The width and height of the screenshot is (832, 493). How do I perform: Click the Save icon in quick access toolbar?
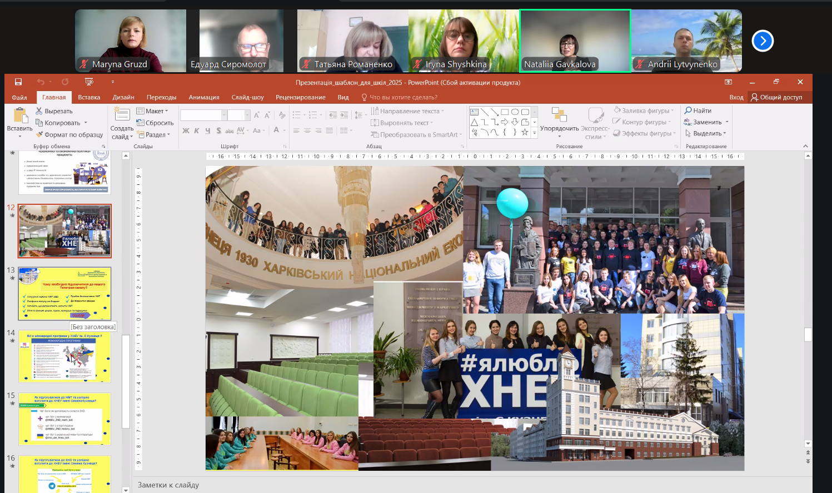coord(18,82)
